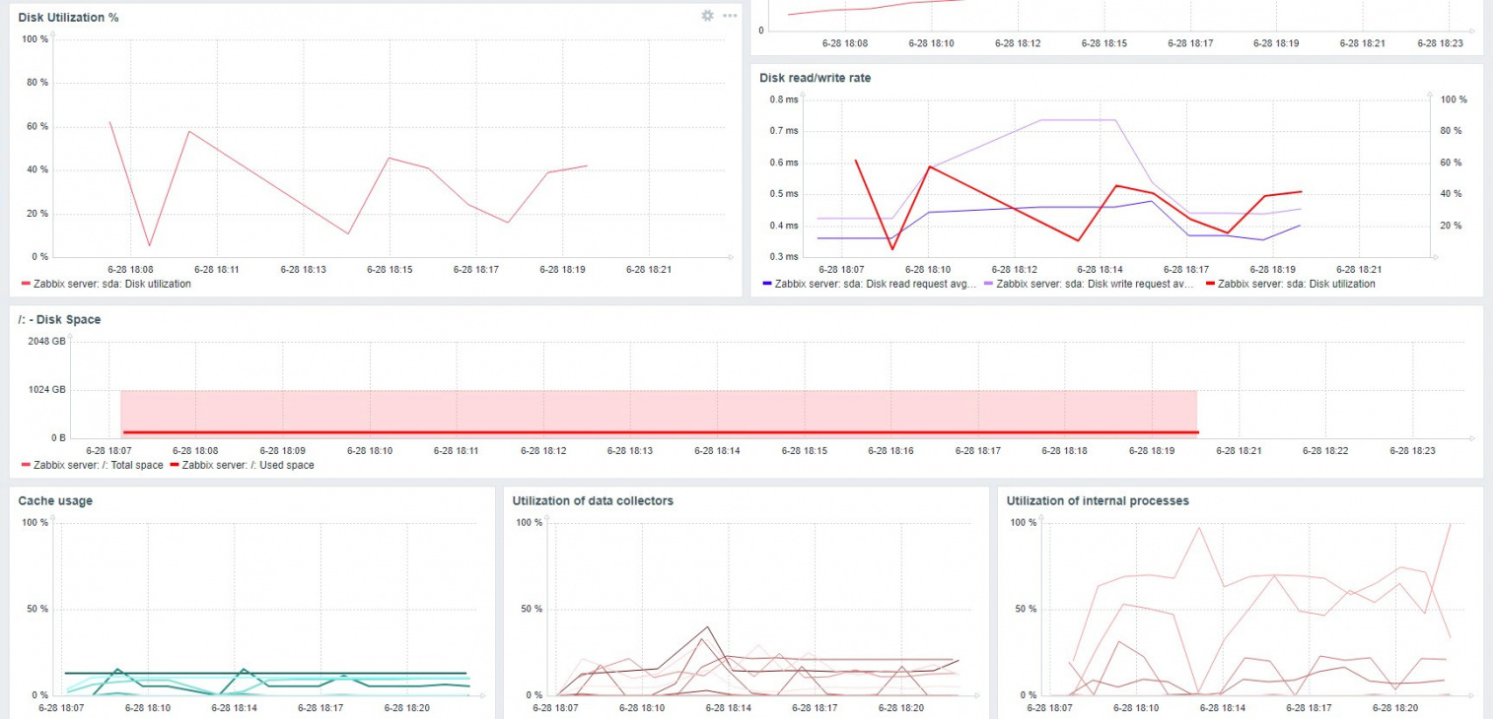Image resolution: width=1493 pixels, height=719 pixels.
Task: Click the 1024 GB axis label in Disk Space
Action: (x=47, y=390)
